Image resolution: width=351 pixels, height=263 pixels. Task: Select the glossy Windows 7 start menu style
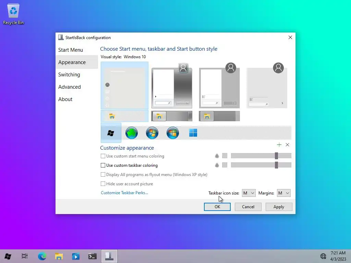click(172, 86)
